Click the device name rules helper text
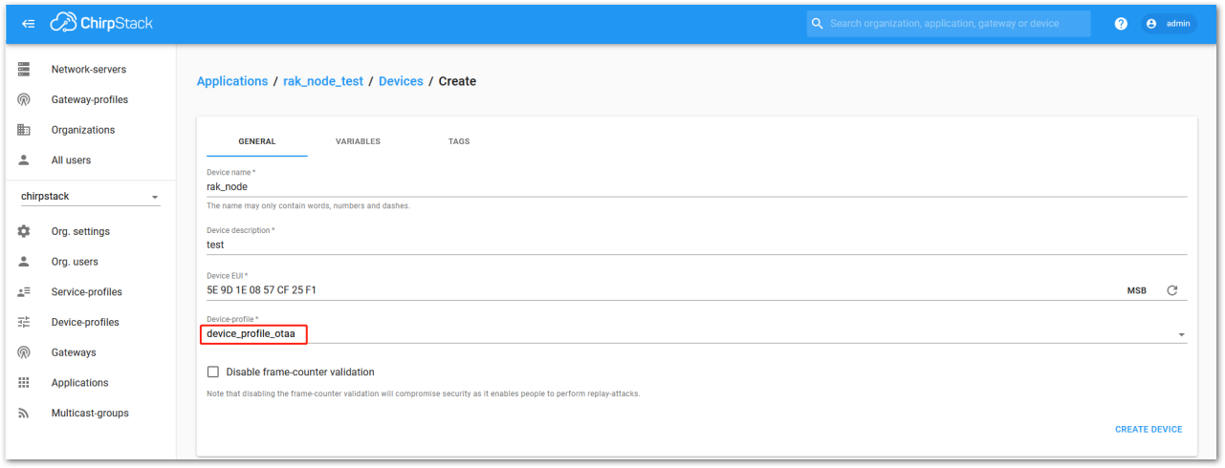1225x468 pixels. pyautogui.click(x=308, y=205)
